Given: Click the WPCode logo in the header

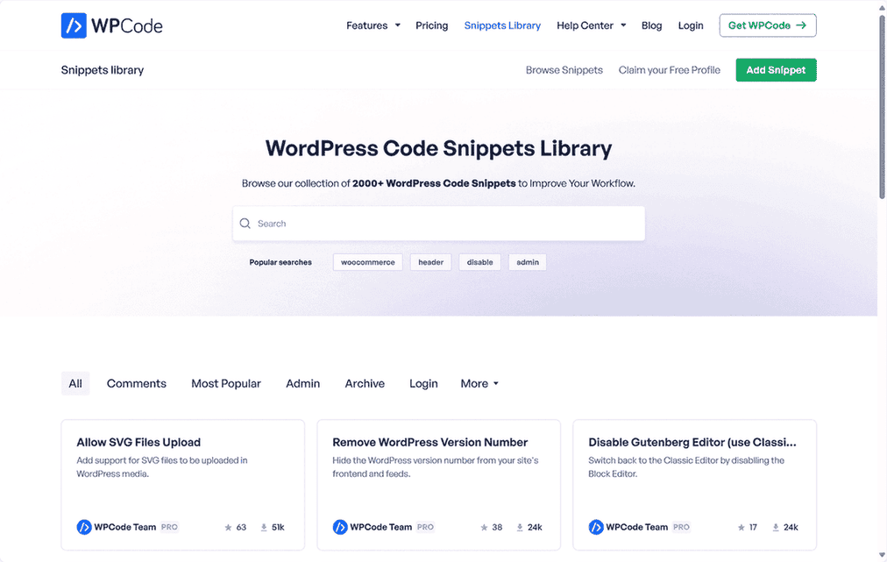Looking at the screenshot, I should click(x=110, y=25).
